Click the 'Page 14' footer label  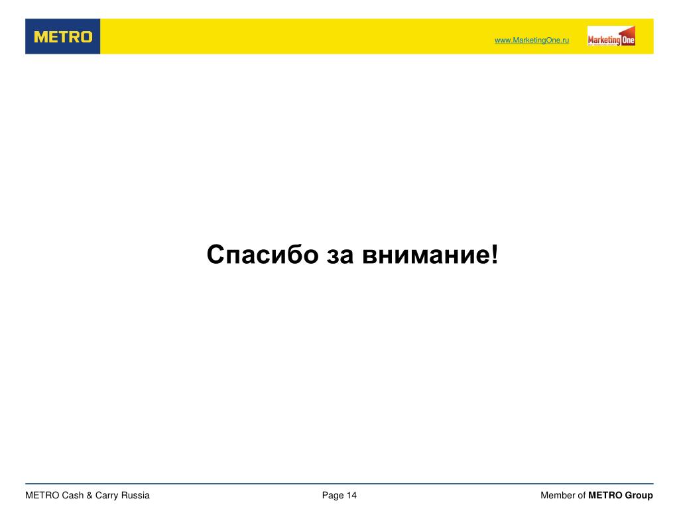[x=339, y=495]
